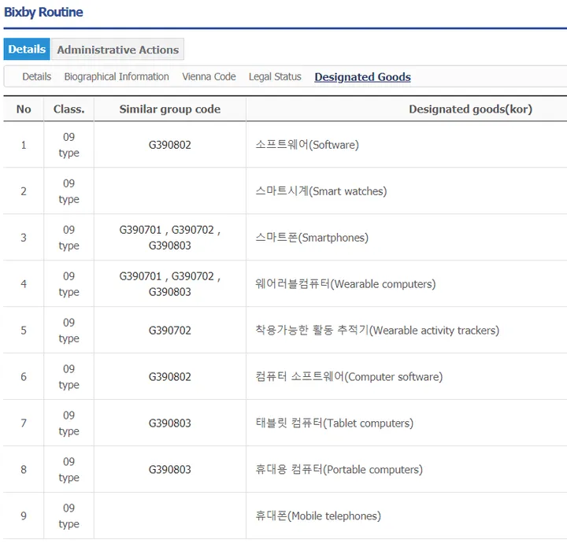Click the Similar group code header

pos(170,109)
